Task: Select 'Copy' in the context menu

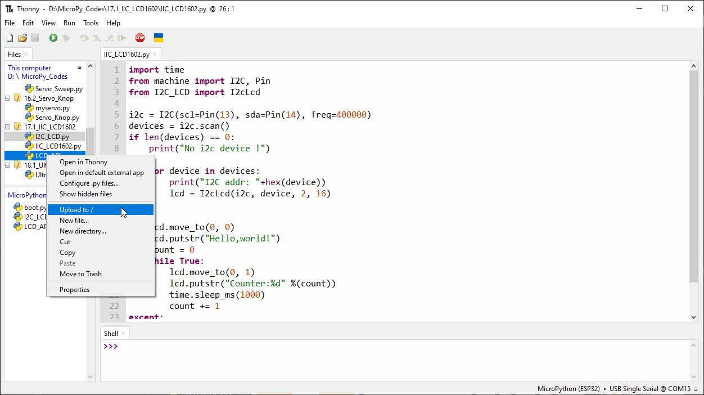Action: coord(100,253)
